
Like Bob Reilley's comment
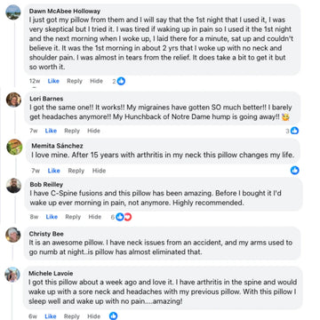52,217
